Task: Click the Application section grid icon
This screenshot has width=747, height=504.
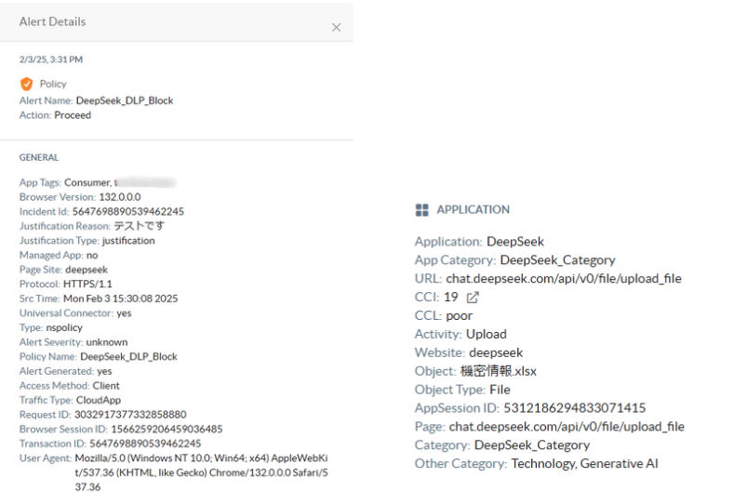Action: (421, 210)
